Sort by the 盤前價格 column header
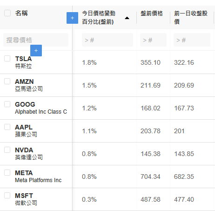Image resolution: width=215 pixels, height=211 pixels. pos(152,14)
